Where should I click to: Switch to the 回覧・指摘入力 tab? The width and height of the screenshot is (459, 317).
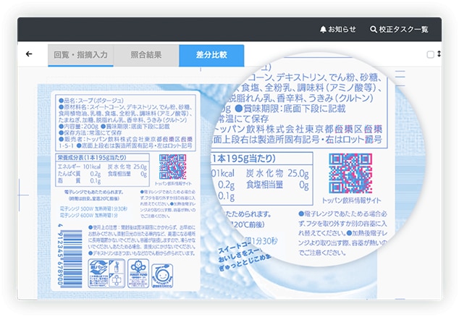coord(80,55)
